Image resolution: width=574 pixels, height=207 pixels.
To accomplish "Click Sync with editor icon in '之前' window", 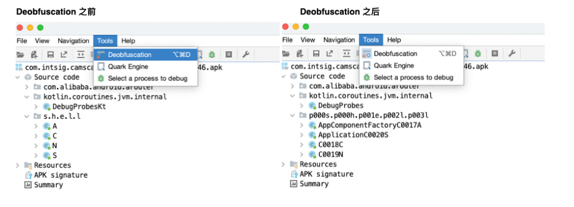I will tap(81, 55).
